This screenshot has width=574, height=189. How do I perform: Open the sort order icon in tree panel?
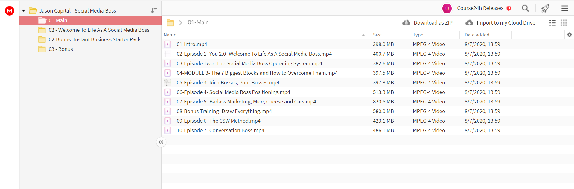coord(154,11)
